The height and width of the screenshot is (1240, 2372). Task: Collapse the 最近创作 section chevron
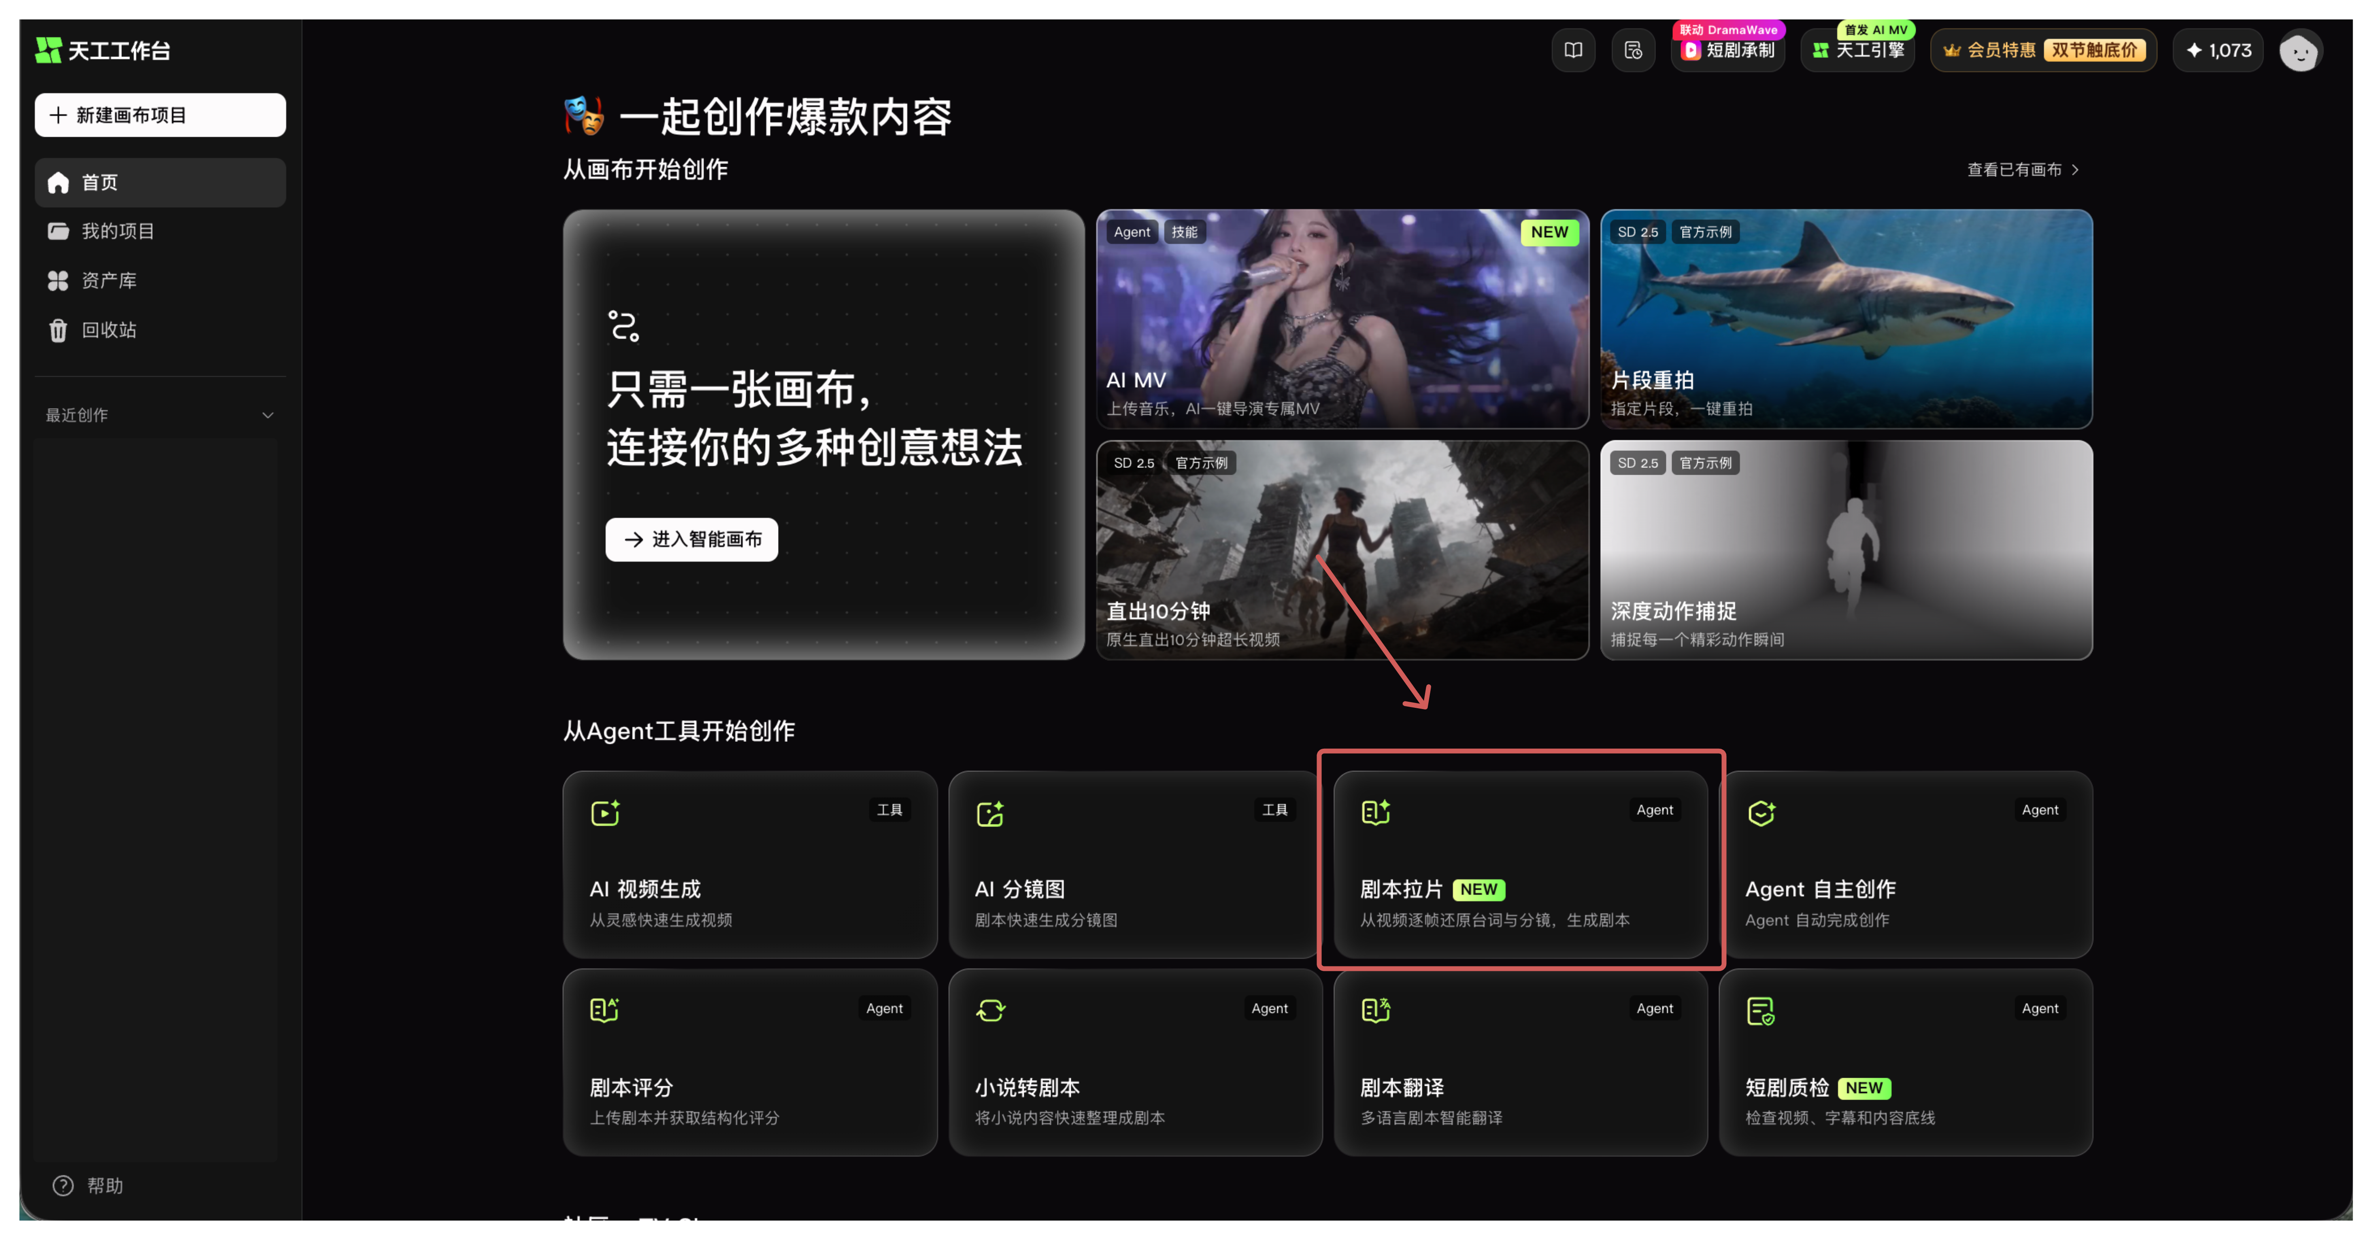click(268, 415)
